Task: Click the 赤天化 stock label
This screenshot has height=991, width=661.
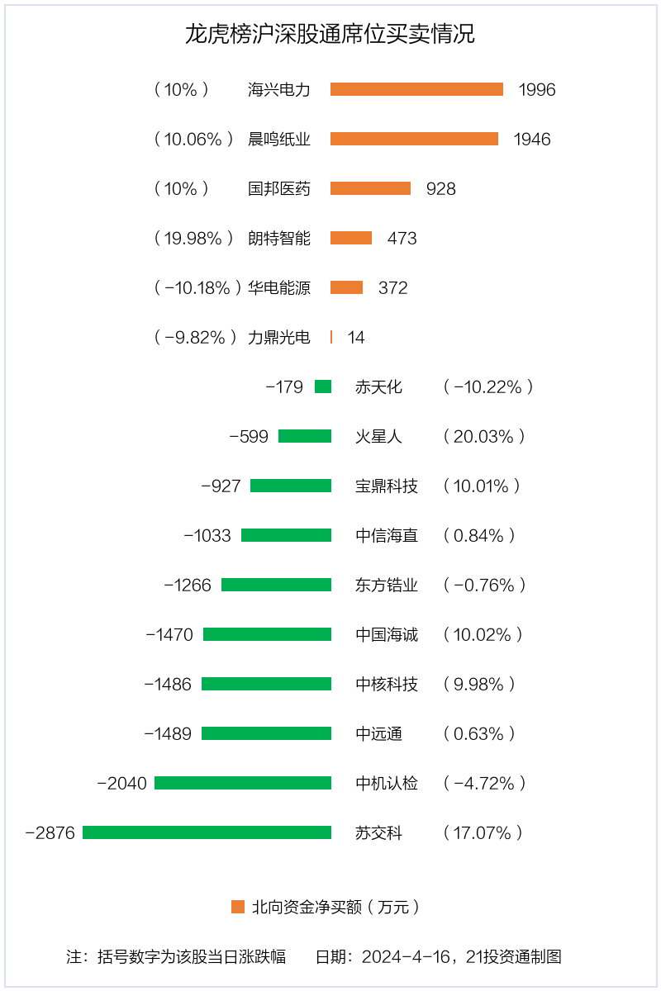Action: pos(379,386)
